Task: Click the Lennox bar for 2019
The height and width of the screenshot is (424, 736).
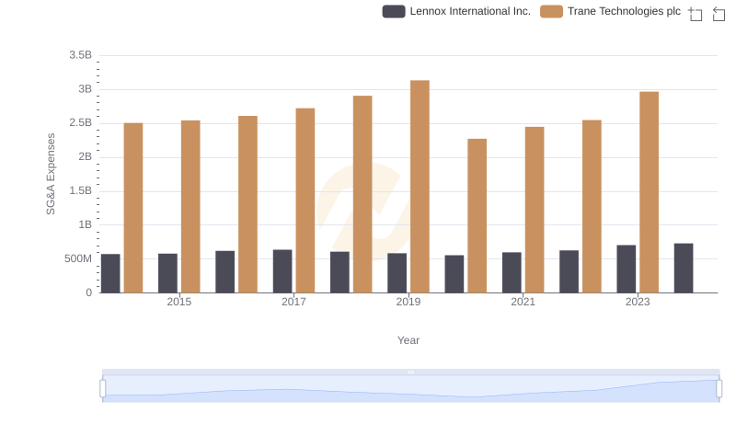Action: pos(397,273)
